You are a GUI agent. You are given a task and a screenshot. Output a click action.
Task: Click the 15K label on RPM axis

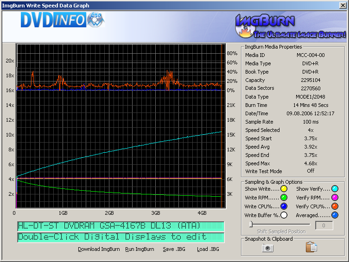coord(231,135)
